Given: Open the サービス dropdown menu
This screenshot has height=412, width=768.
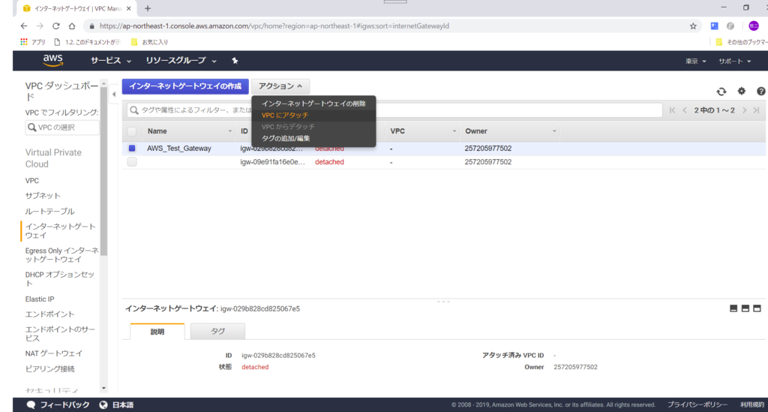Looking at the screenshot, I should click(111, 61).
